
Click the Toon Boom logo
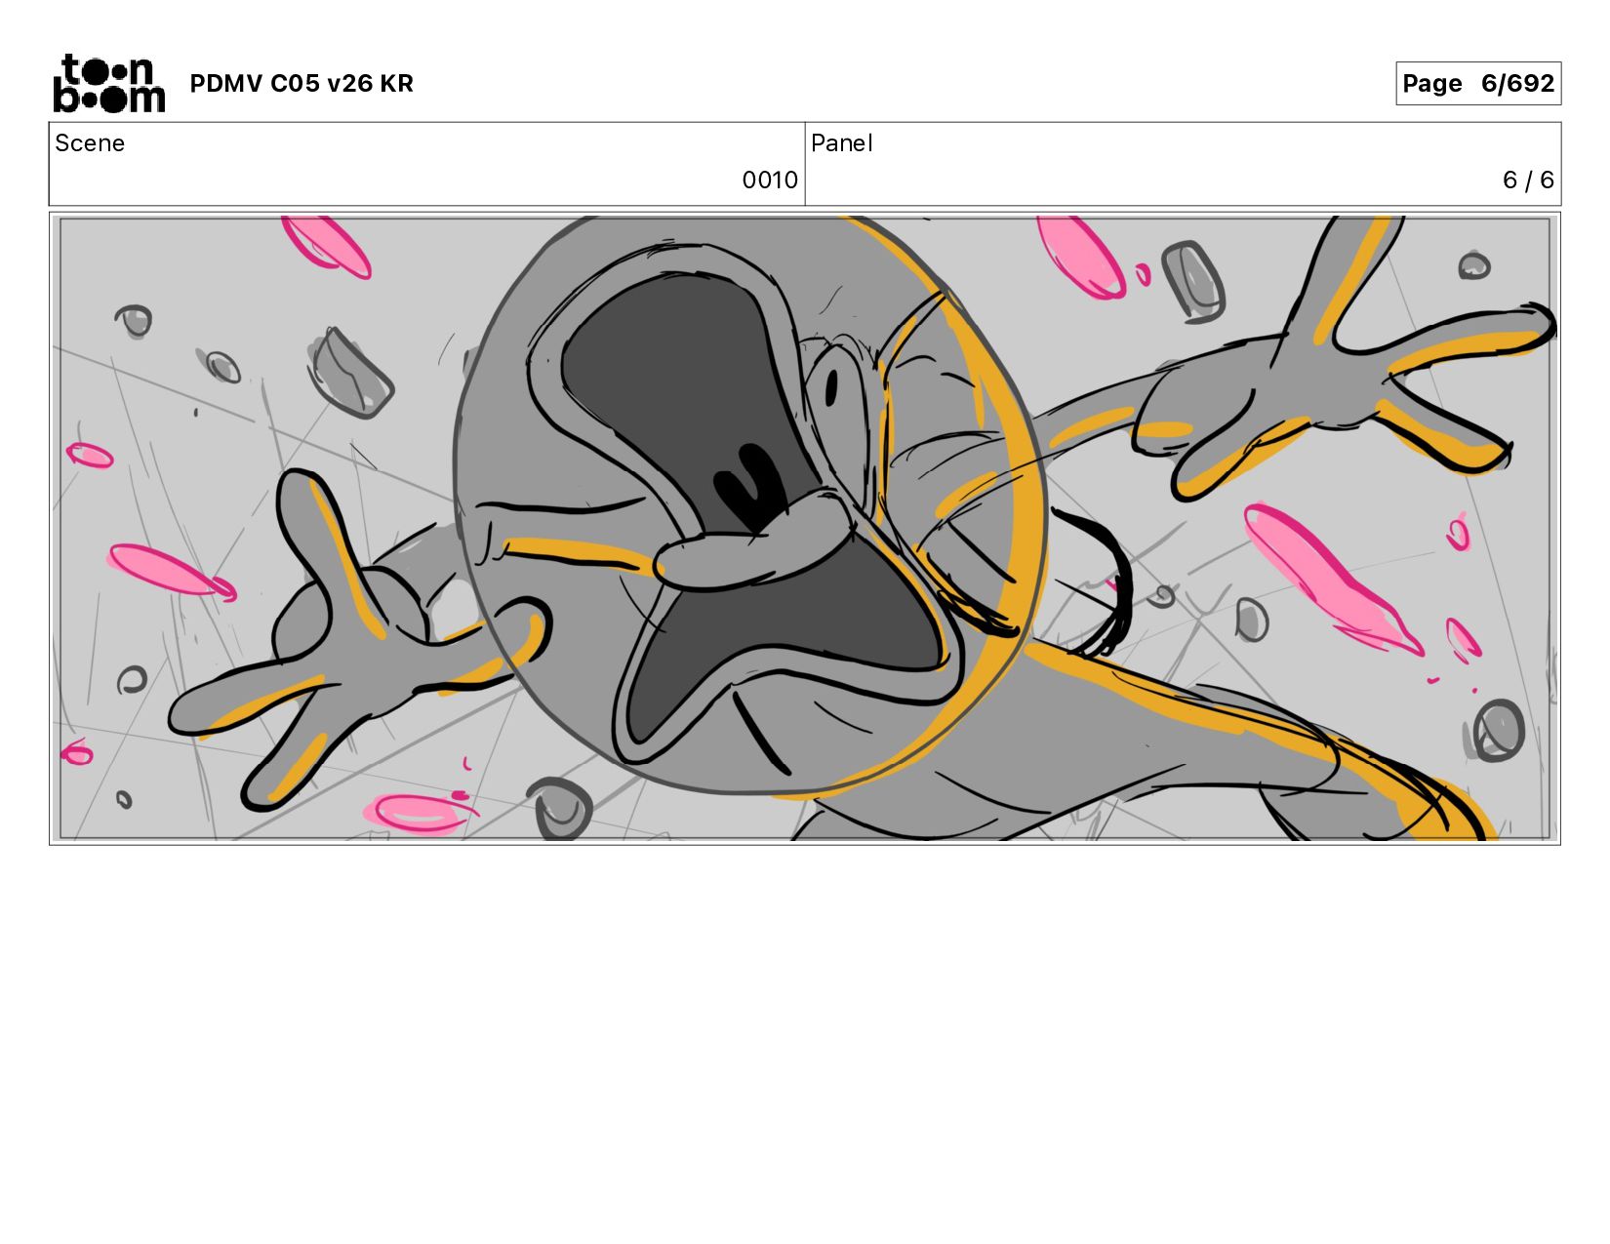click(x=108, y=83)
